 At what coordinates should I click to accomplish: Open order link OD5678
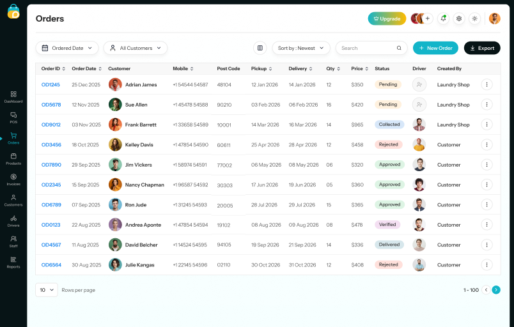click(x=51, y=105)
